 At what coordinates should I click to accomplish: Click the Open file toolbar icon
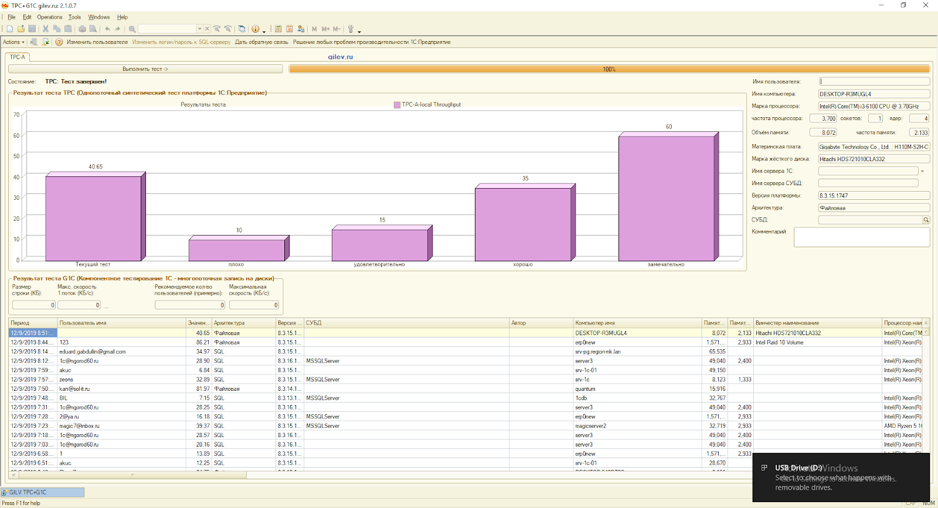tap(21, 29)
